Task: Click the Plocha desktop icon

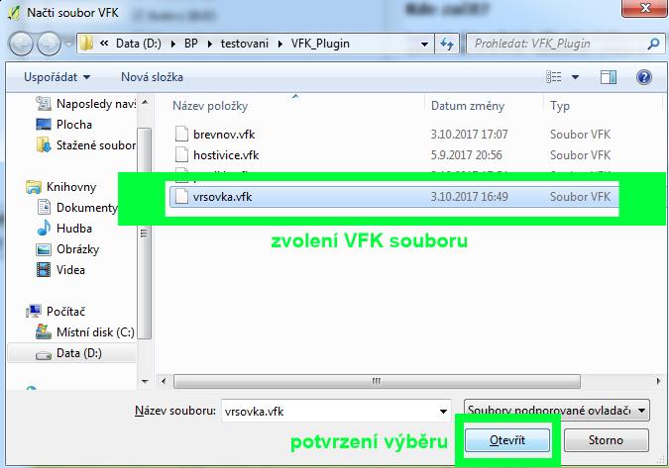Action: click(x=44, y=125)
